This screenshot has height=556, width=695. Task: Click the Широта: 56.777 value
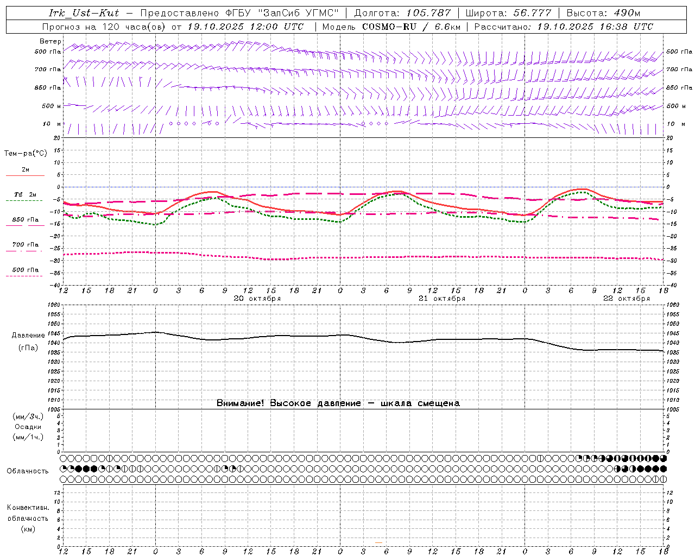(x=508, y=13)
